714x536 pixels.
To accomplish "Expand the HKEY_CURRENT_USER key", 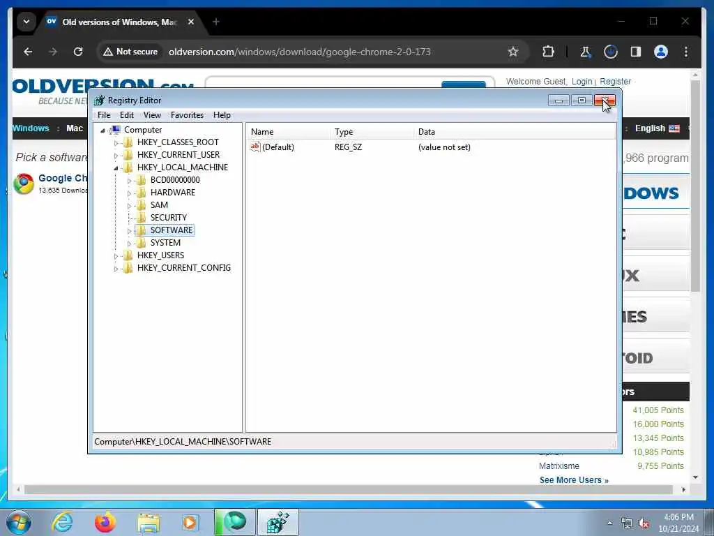I will (x=116, y=156).
